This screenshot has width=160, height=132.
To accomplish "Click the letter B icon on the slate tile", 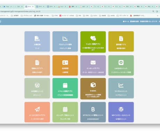I will 93,109.
